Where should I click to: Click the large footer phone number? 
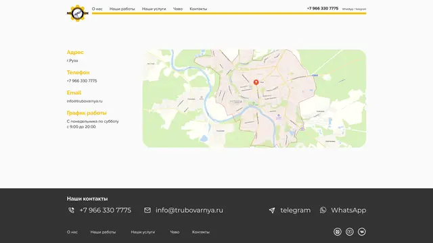106,210
